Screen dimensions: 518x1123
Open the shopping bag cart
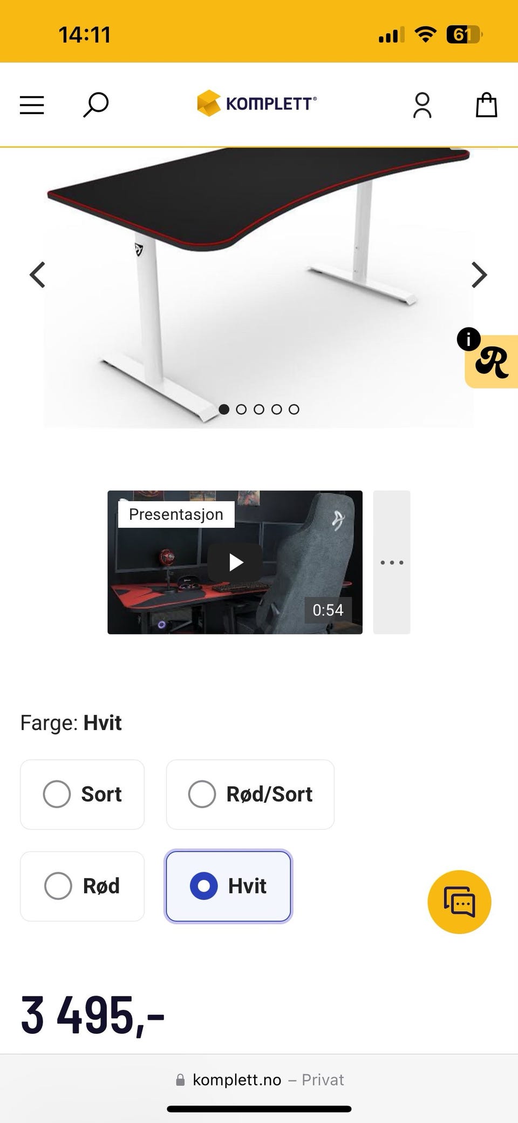coord(486,105)
